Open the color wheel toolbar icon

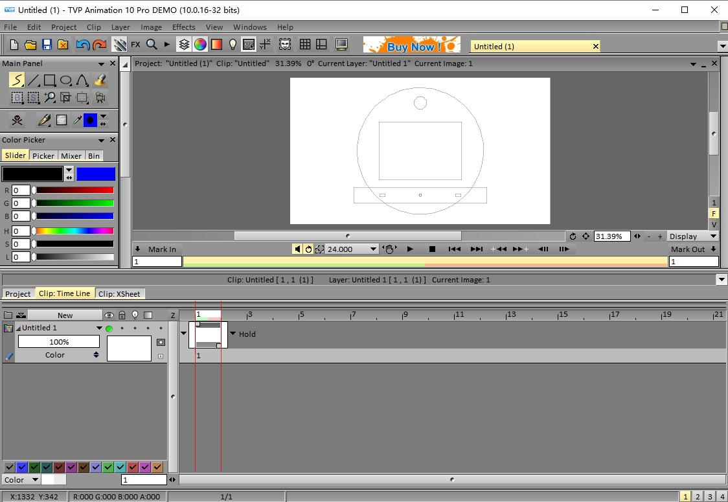(200, 45)
